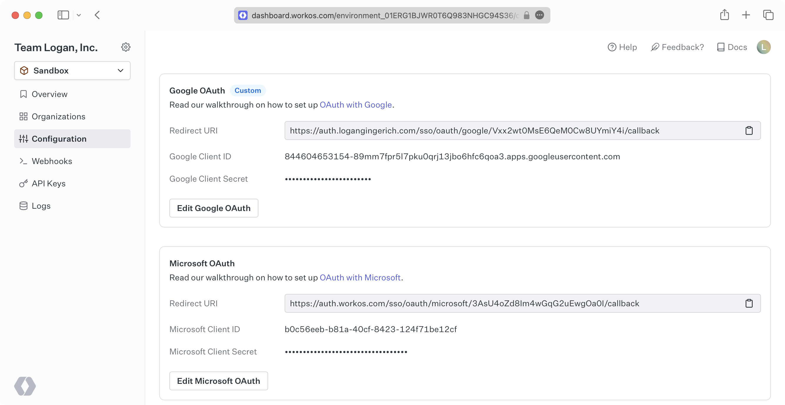Click the browser address bar
This screenshot has width=785, height=405.
tap(392, 15)
